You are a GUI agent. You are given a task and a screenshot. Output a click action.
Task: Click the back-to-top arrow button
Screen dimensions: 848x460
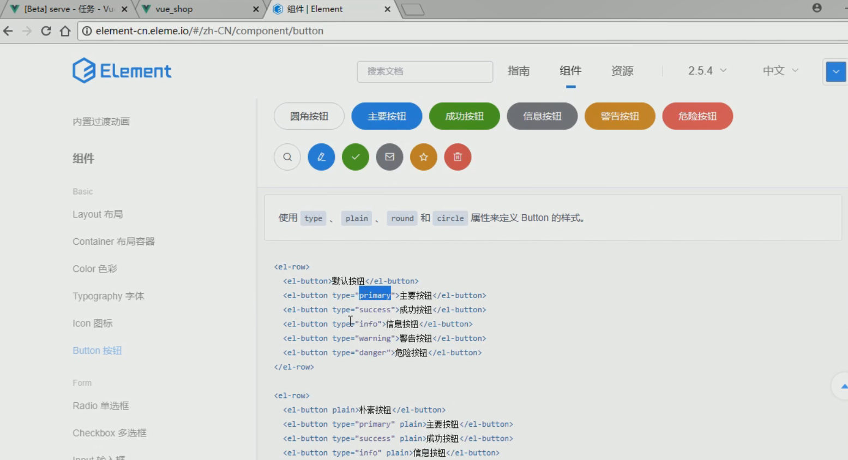tap(843, 386)
